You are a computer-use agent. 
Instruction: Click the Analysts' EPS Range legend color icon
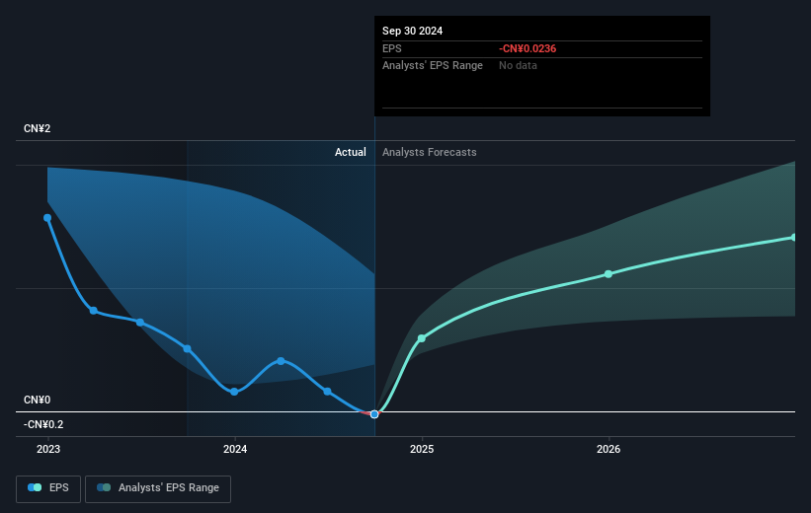(x=104, y=487)
